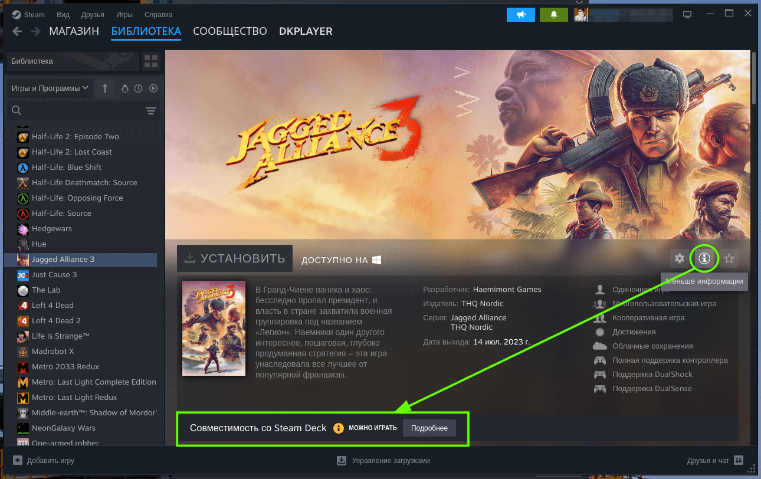
Task: Toggle the collections grid view icon
Action: [x=151, y=61]
